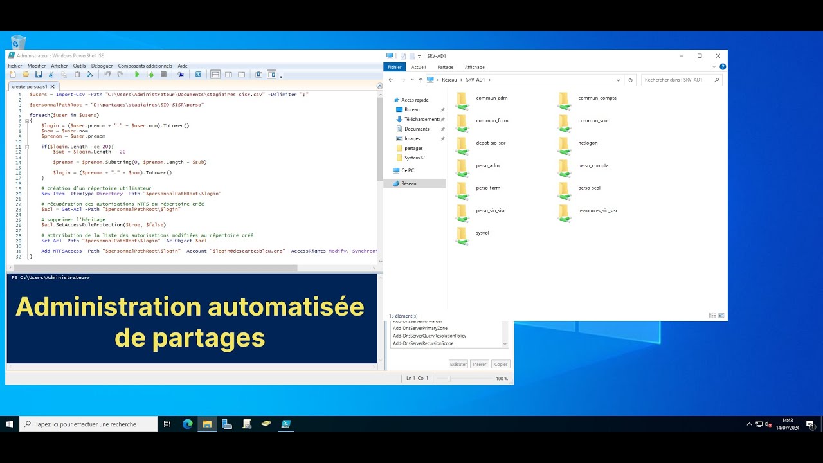
Task: Click the Explorer search field
Action: click(x=682, y=80)
